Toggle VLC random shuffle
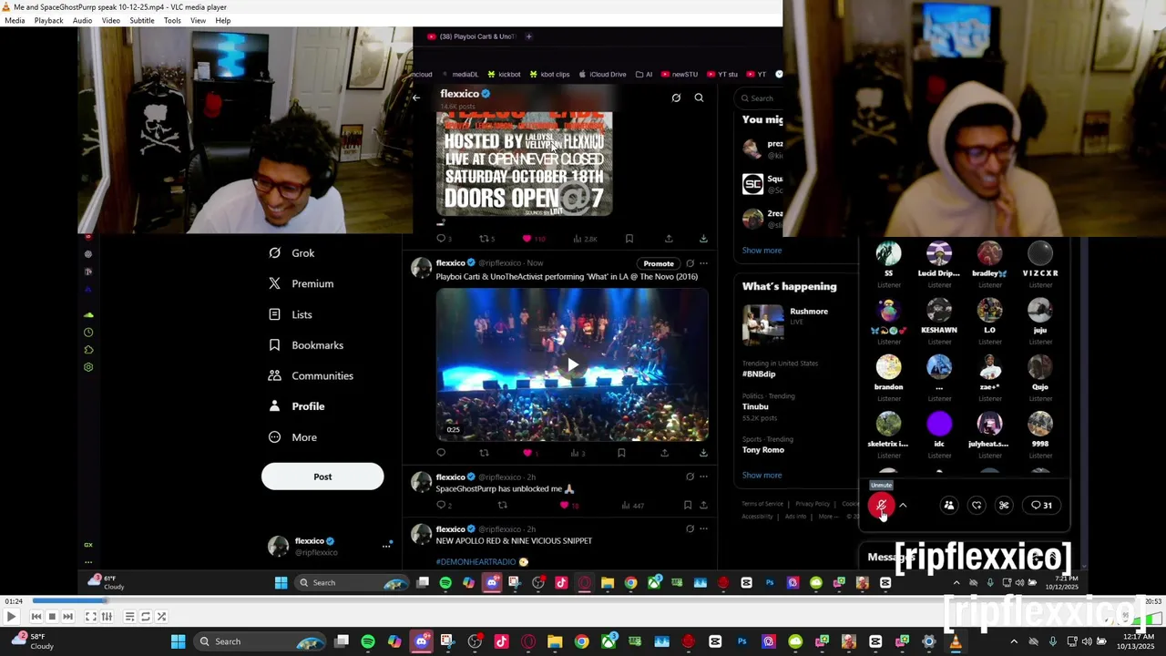 [x=161, y=617]
